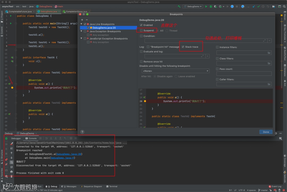This screenshot has height=192, width=287.
Task: Uncheck the Stack trace checkbox
Action: click(x=183, y=47)
